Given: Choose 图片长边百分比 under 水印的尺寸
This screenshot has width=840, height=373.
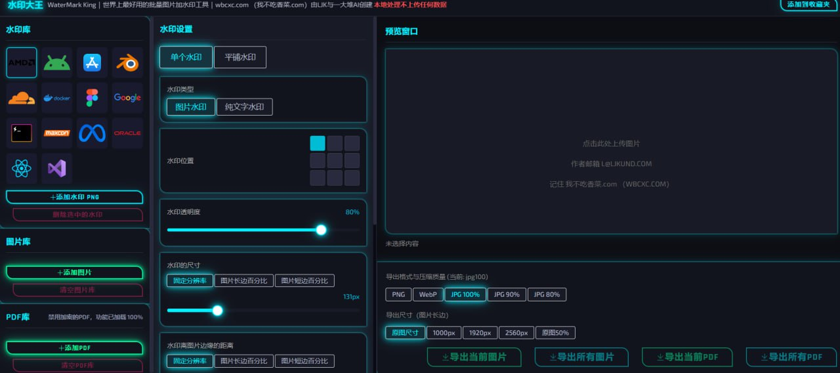Looking at the screenshot, I should pos(244,280).
